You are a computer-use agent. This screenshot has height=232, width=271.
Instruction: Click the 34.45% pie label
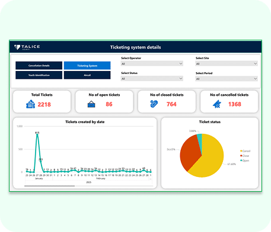(x=171, y=149)
